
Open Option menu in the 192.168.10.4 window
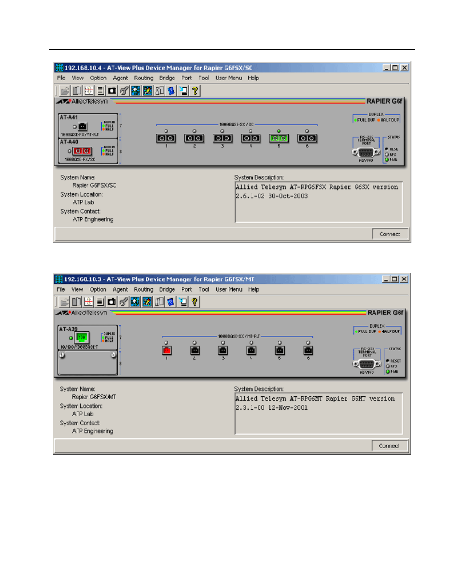point(98,78)
